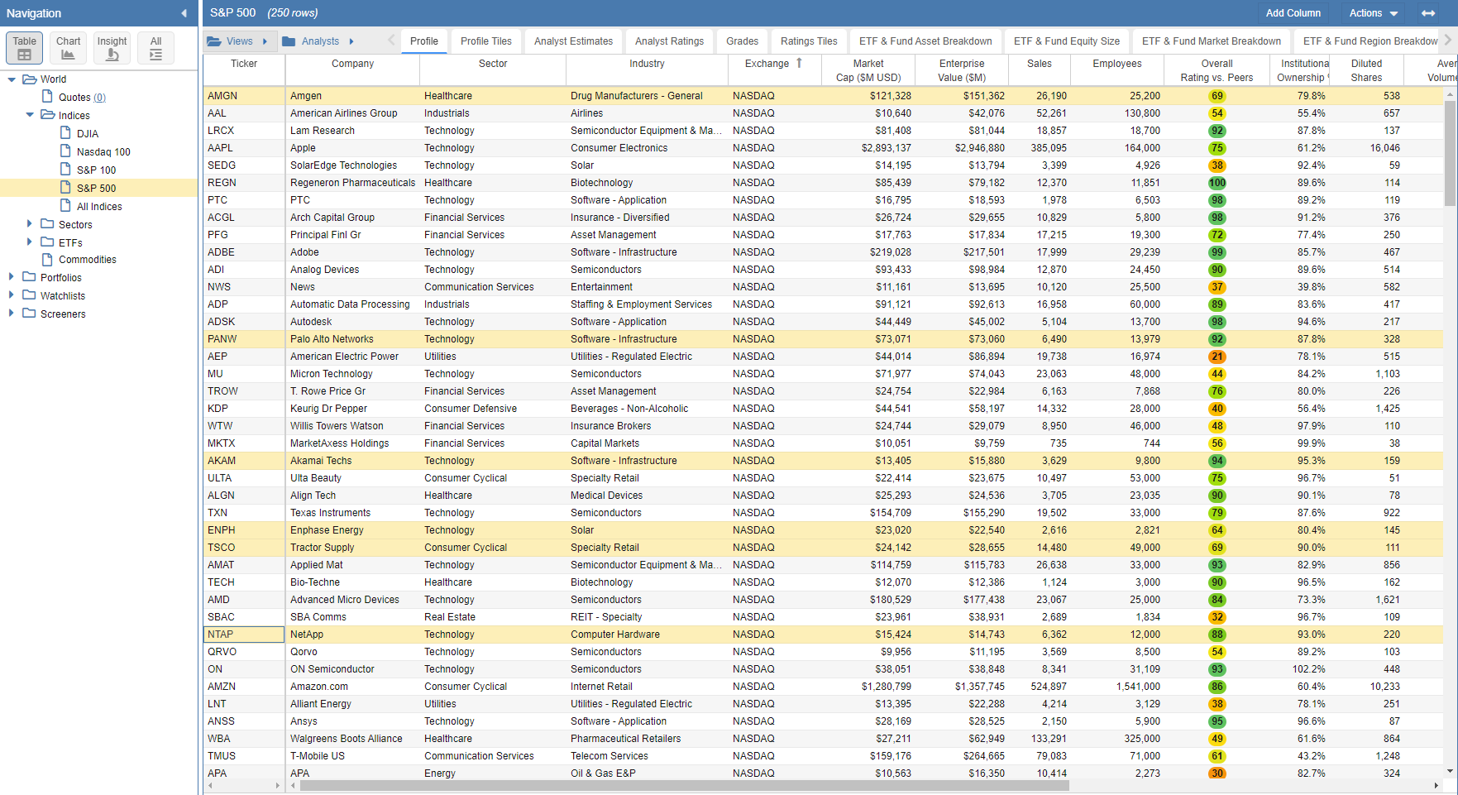
Task: Click AEP rating badge 21
Action: click(1217, 357)
